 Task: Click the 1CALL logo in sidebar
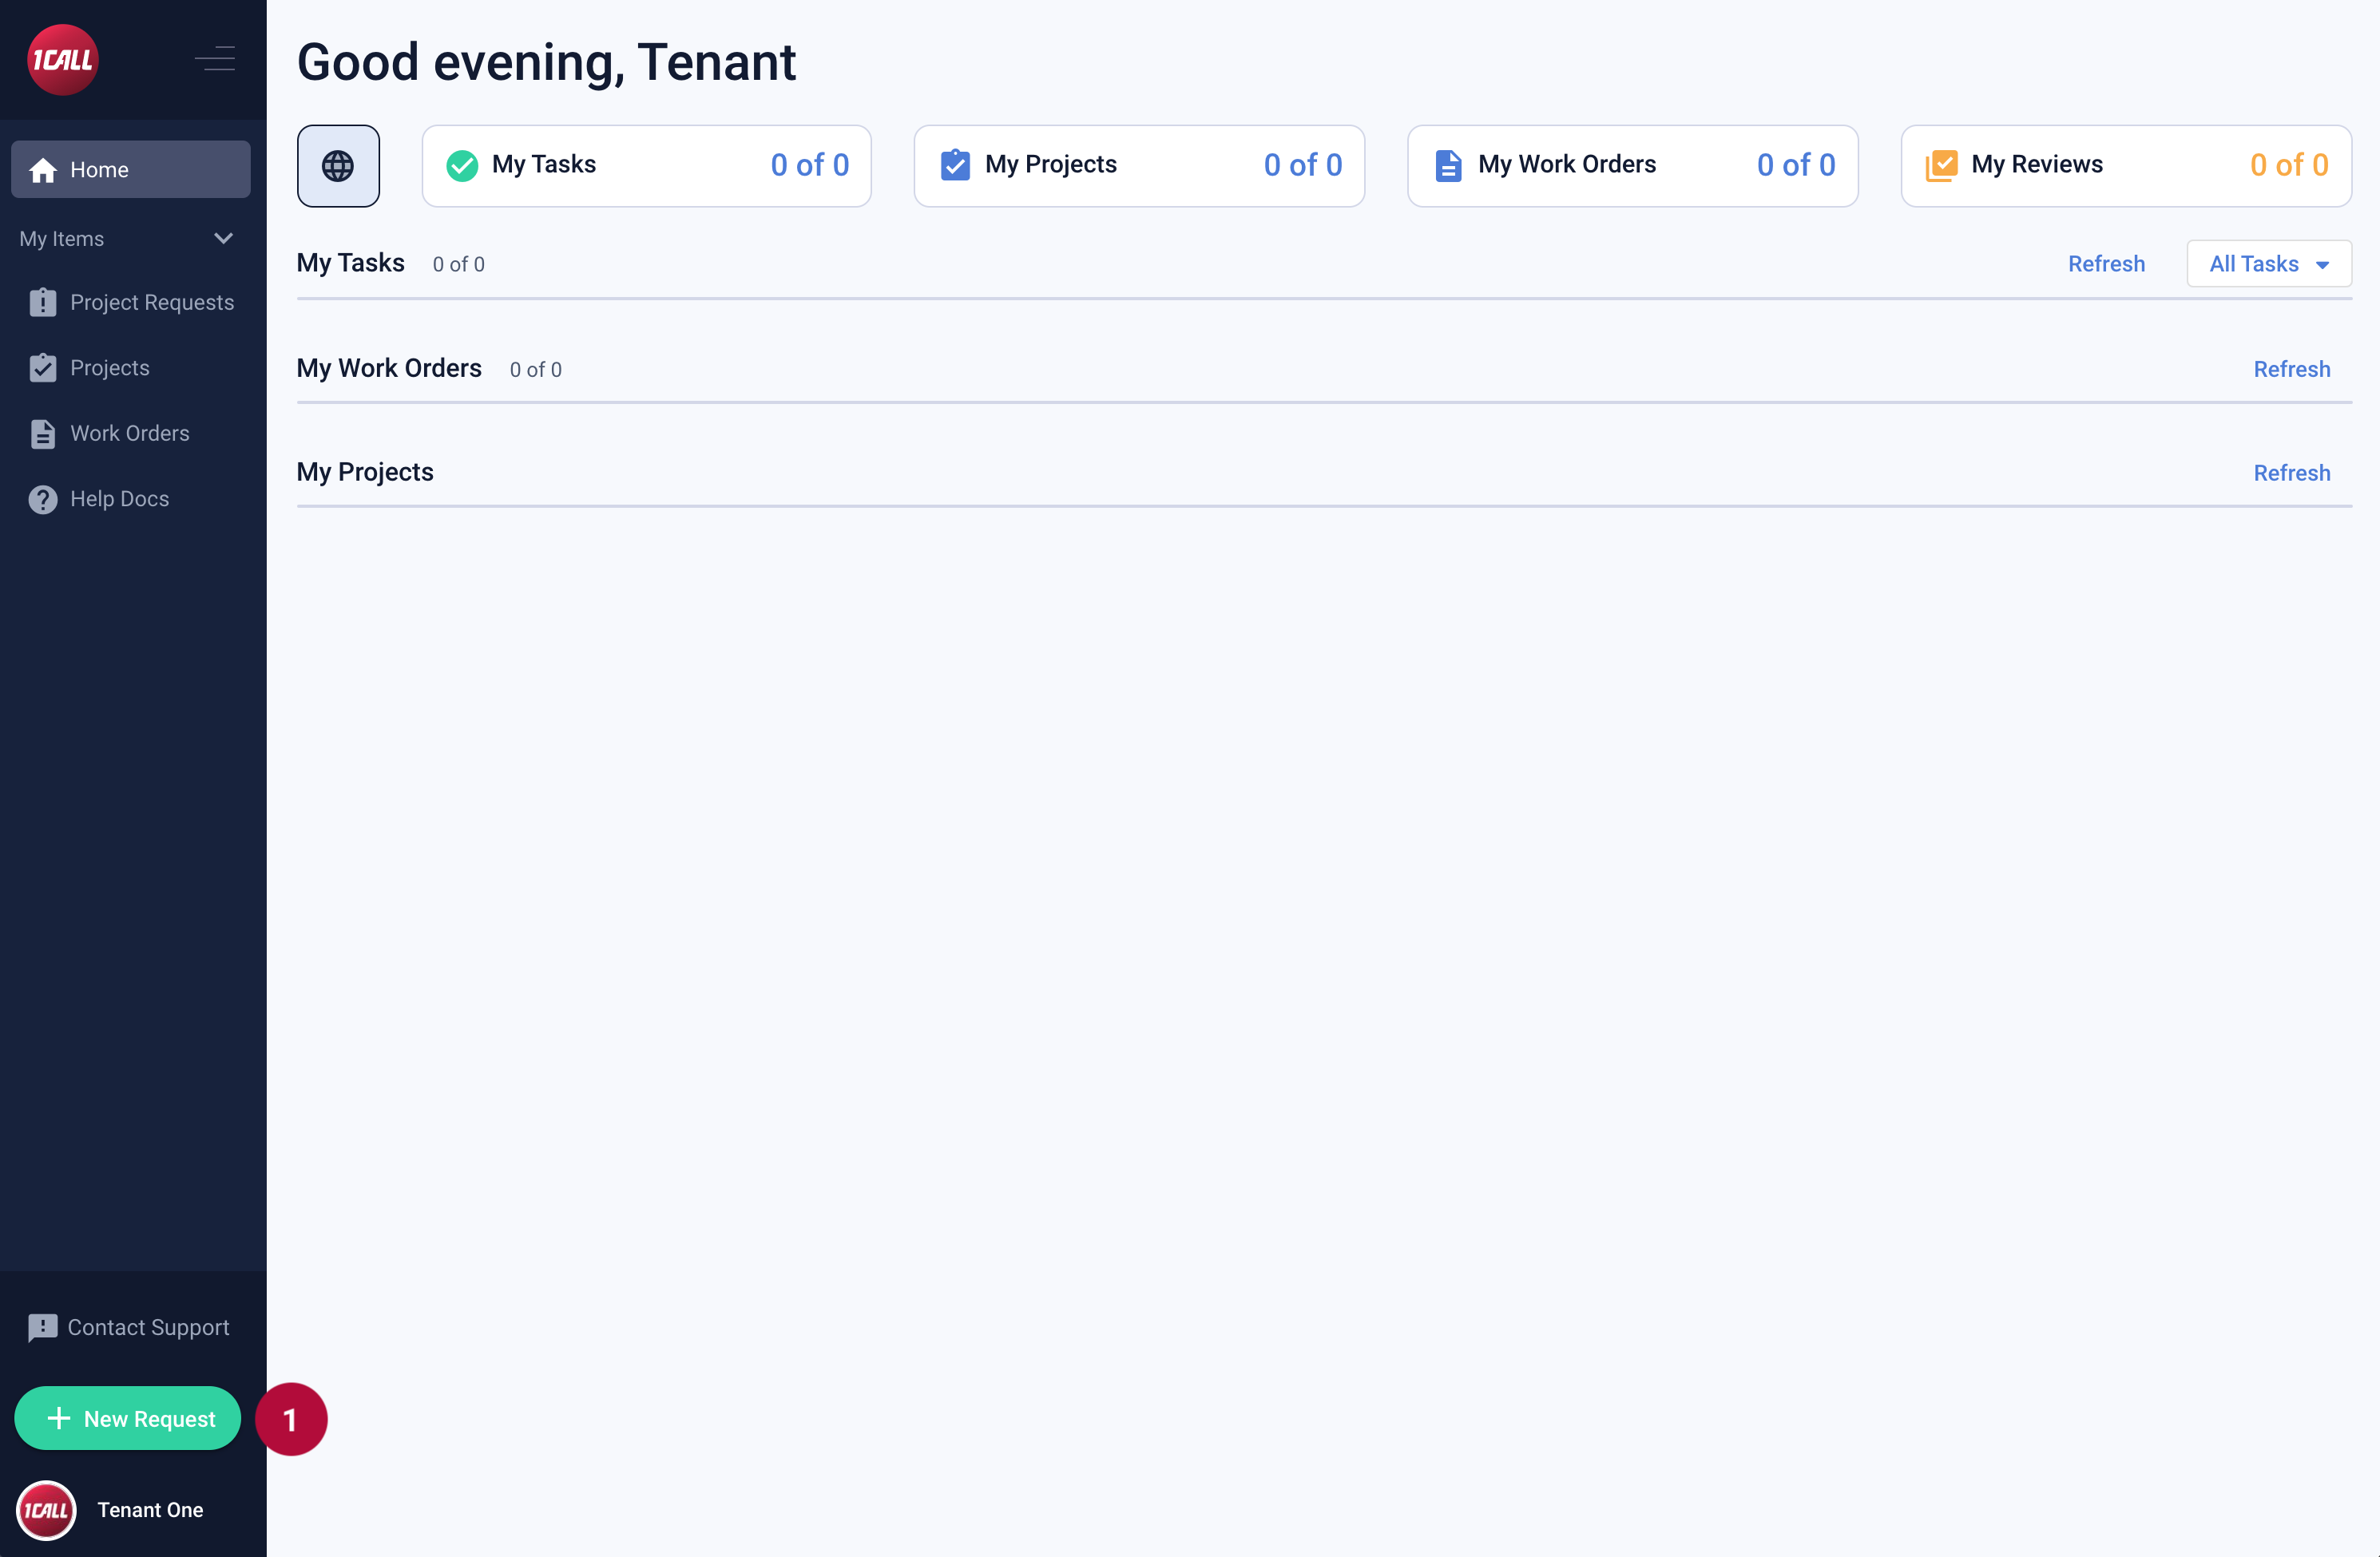[x=62, y=60]
